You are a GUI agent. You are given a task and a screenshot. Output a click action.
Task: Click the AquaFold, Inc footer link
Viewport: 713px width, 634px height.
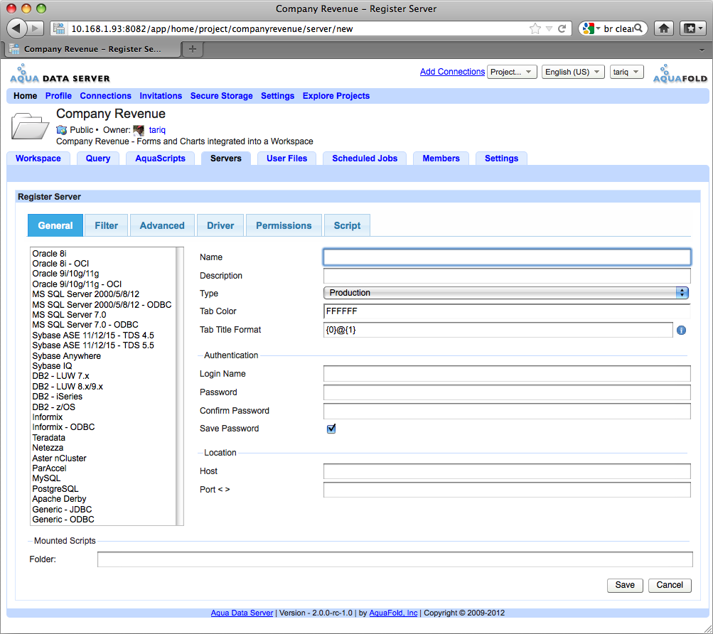point(393,613)
